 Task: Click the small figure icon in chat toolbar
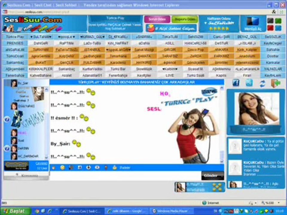click(106, 168)
